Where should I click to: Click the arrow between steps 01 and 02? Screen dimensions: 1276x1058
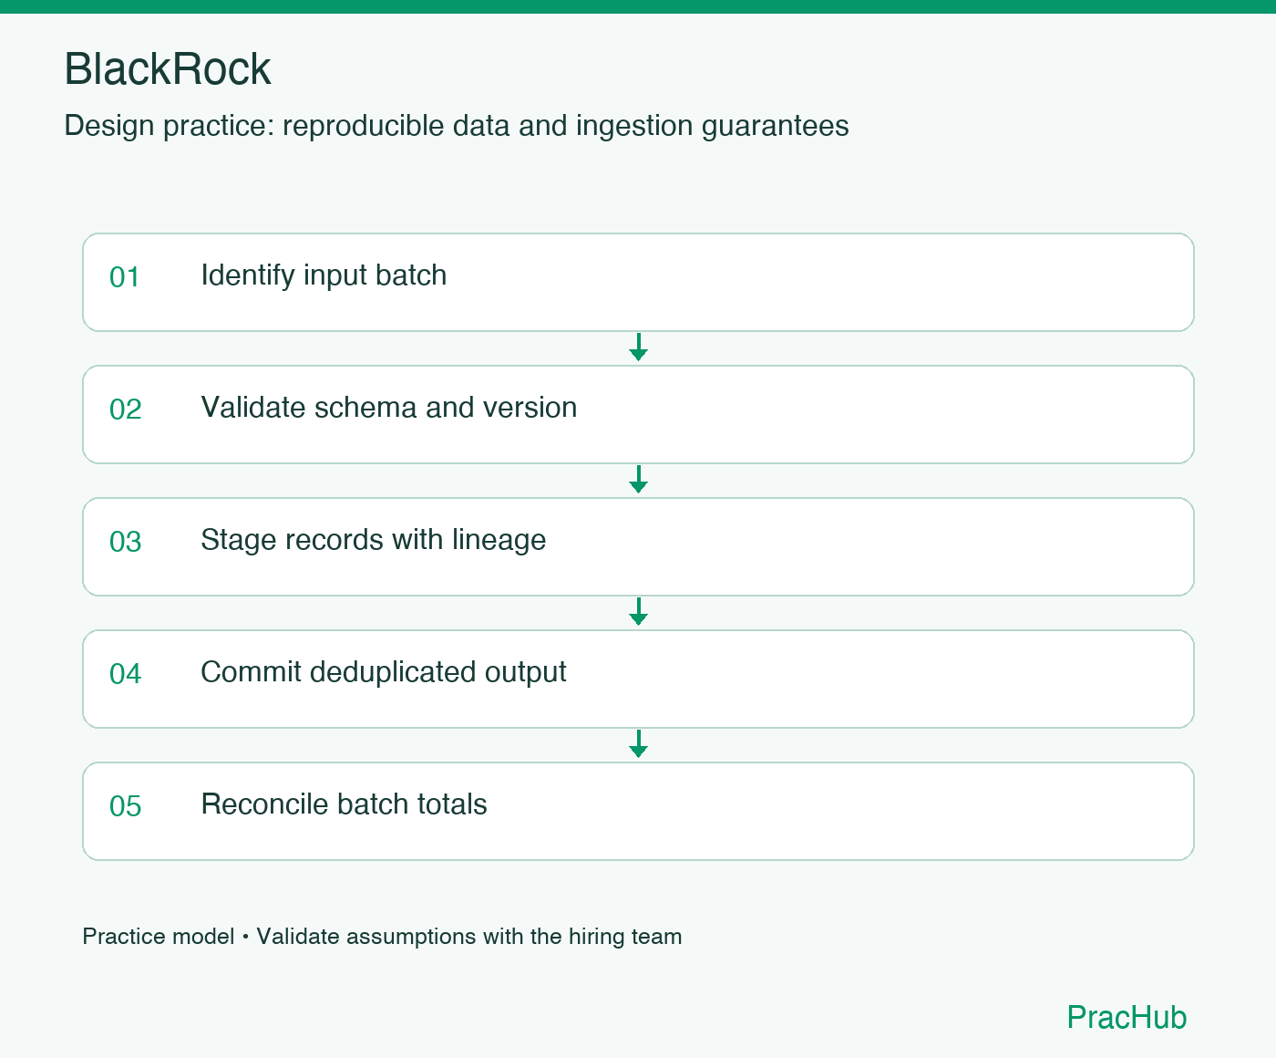pyautogui.click(x=638, y=347)
